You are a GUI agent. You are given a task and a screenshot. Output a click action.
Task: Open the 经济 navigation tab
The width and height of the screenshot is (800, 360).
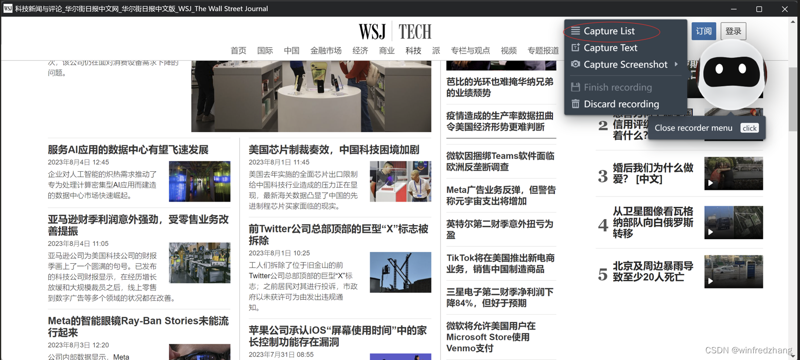click(x=360, y=50)
